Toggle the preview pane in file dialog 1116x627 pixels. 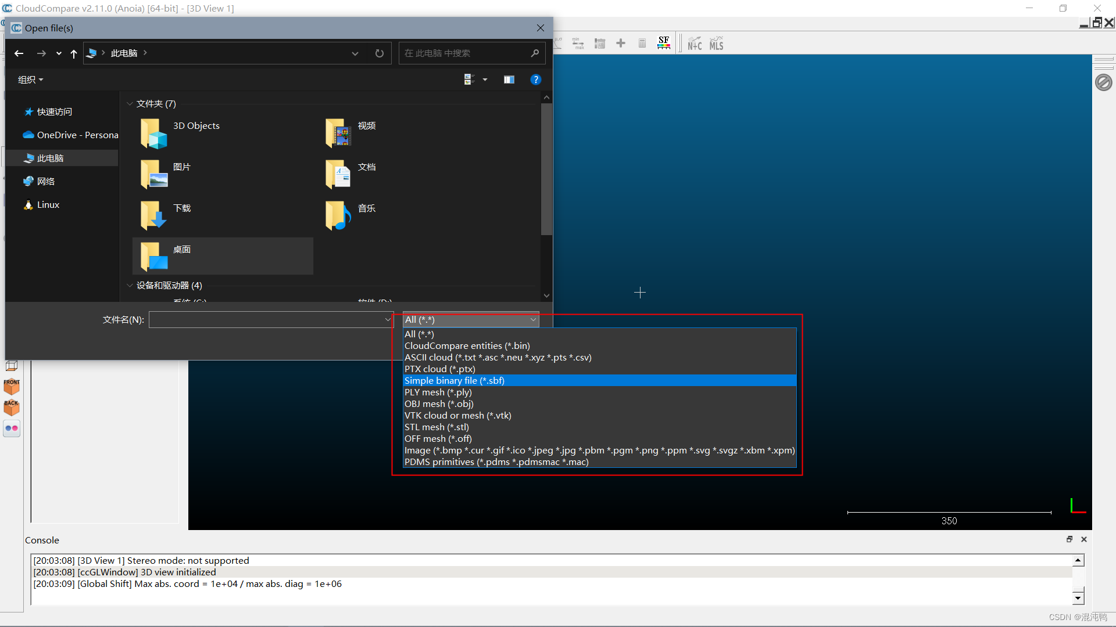[x=509, y=80]
